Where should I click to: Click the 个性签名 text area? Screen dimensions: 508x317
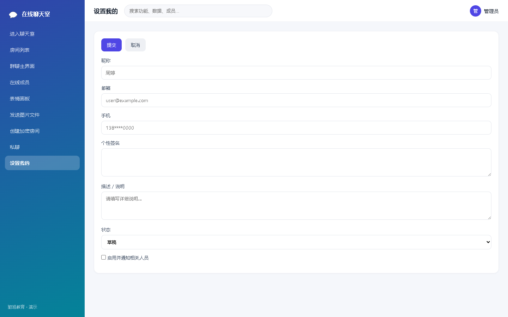(x=296, y=162)
